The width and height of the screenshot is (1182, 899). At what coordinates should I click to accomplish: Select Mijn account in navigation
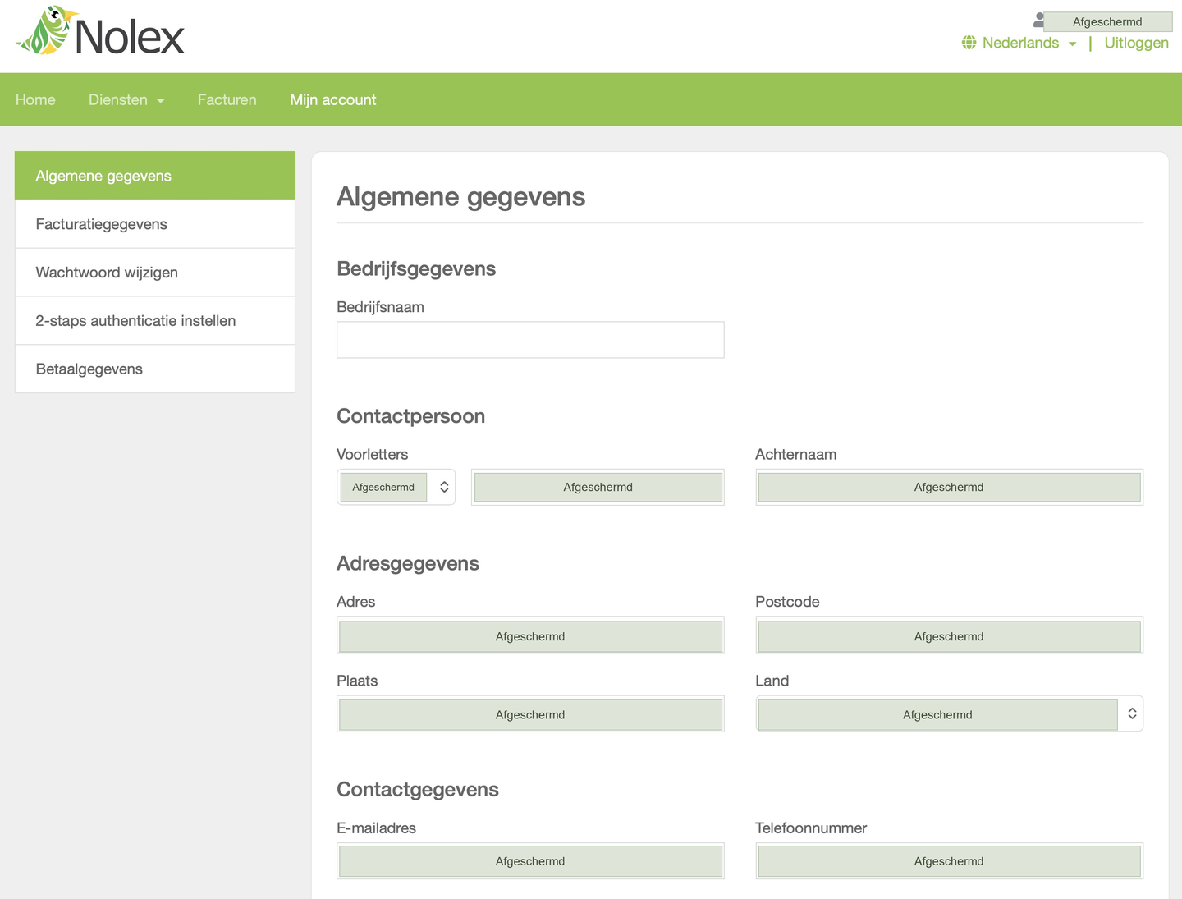[333, 100]
